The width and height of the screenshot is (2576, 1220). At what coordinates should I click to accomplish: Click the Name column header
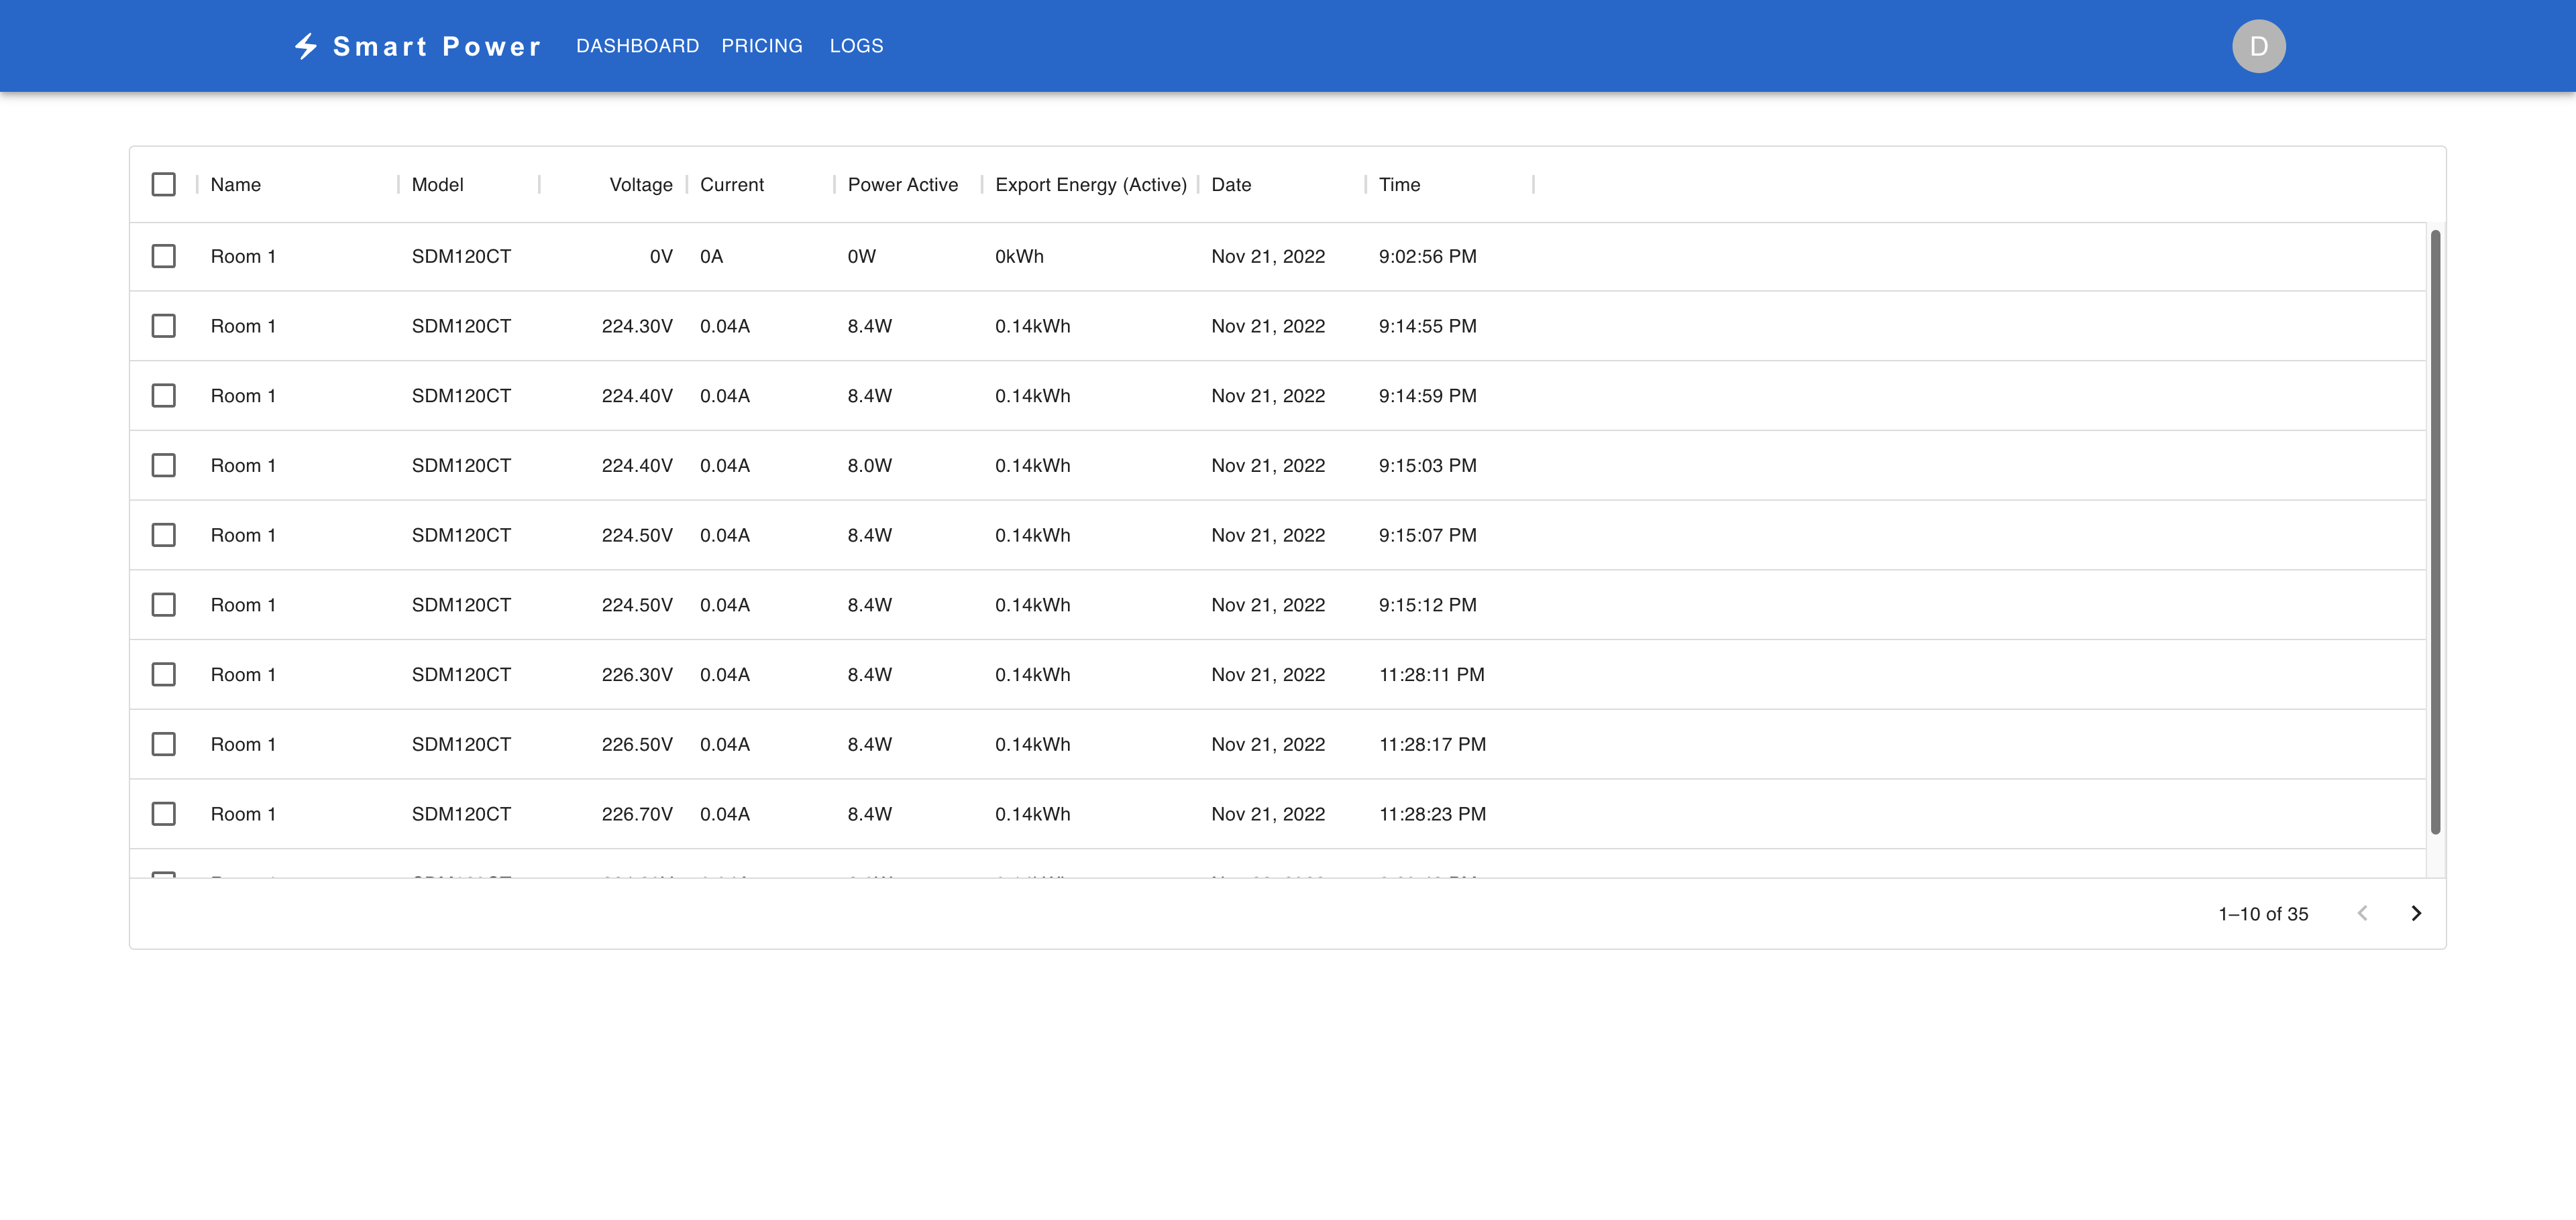coord(236,185)
